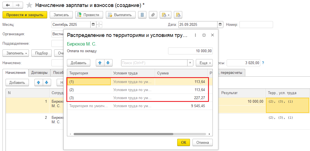The width and height of the screenshot is (310, 151).
Task: Select territory cell (3) in dialog
Action: coord(89,98)
